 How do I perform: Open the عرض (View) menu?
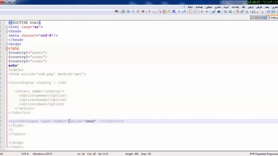pyautogui.click(x=259, y=7)
